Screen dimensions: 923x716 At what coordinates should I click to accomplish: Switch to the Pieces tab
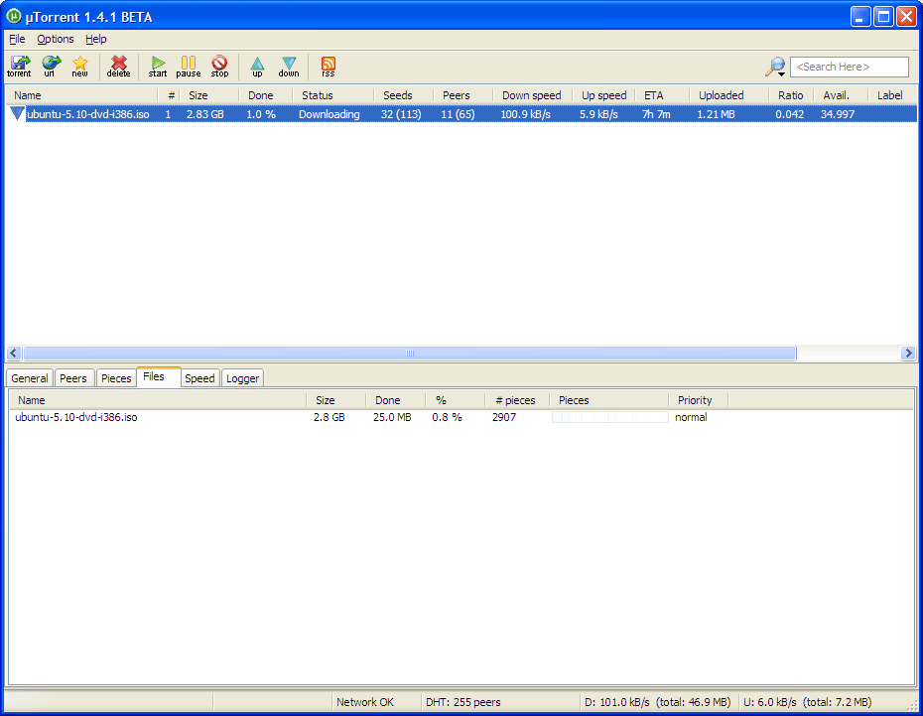click(x=116, y=378)
